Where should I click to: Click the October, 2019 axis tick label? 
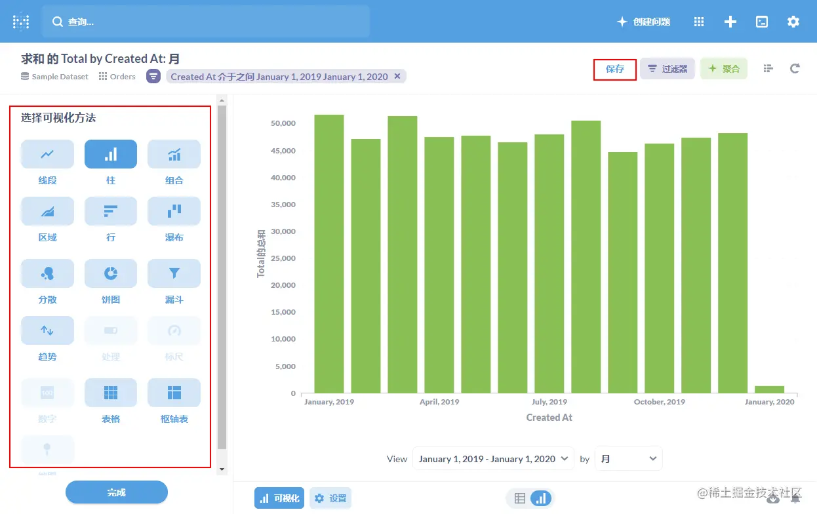[660, 402]
